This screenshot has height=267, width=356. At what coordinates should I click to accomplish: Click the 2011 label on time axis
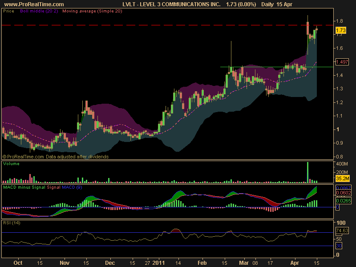[158, 263]
